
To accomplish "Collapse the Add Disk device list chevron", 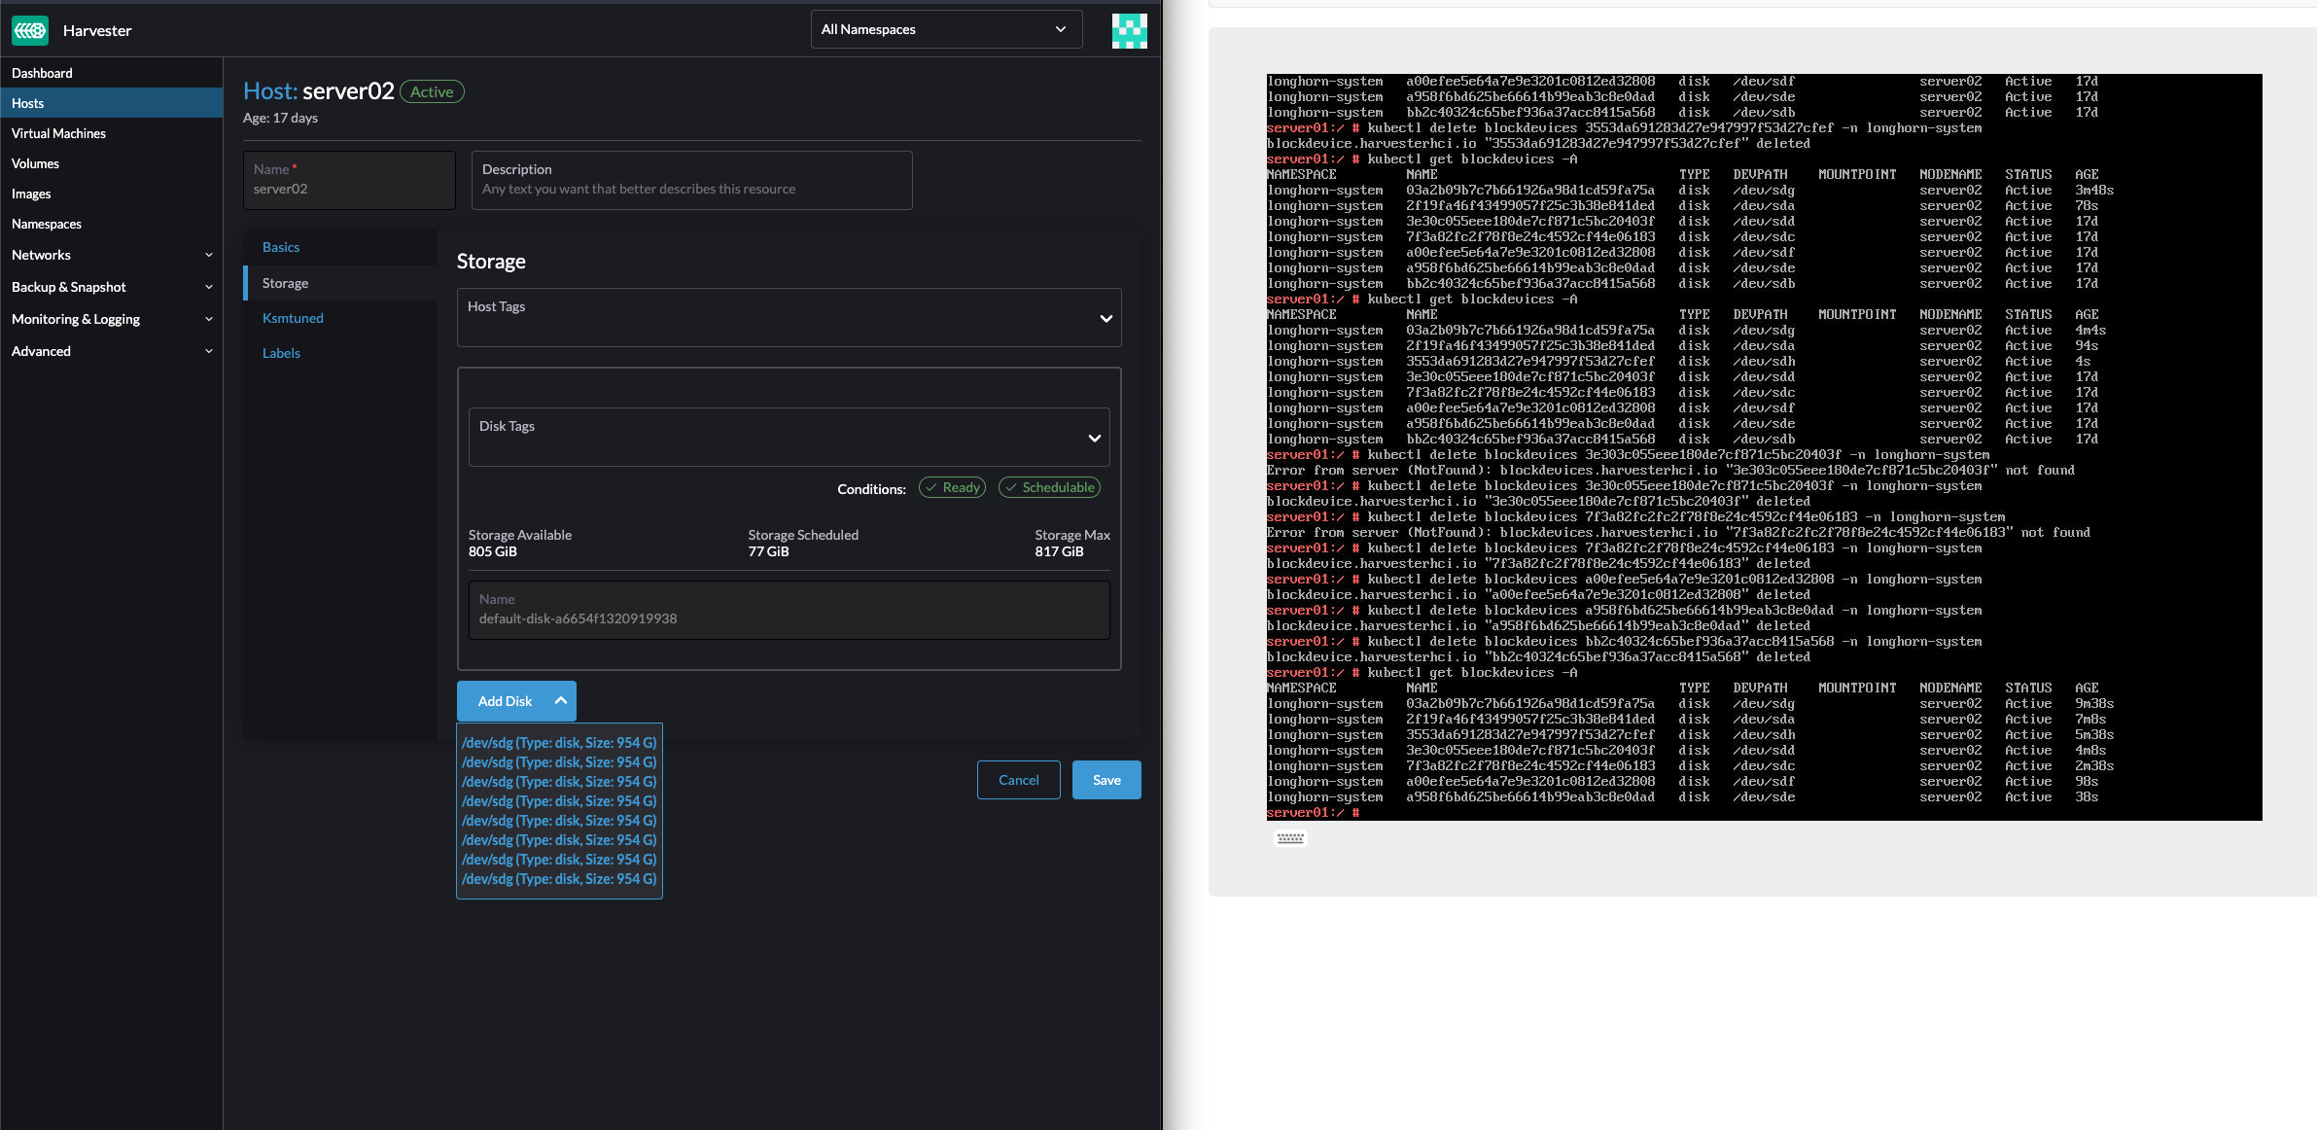I will coord(561,700).
